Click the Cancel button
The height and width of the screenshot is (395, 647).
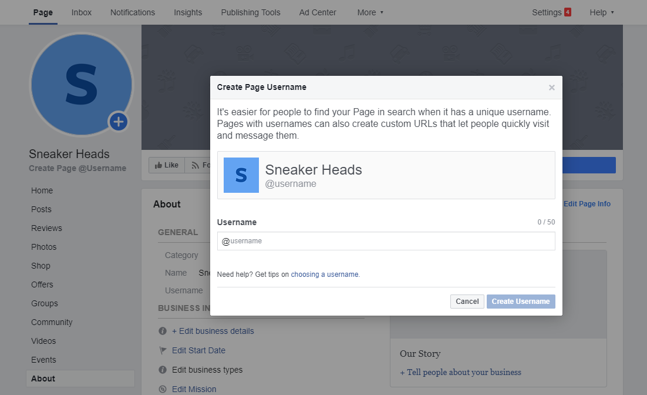click(467, 301)
